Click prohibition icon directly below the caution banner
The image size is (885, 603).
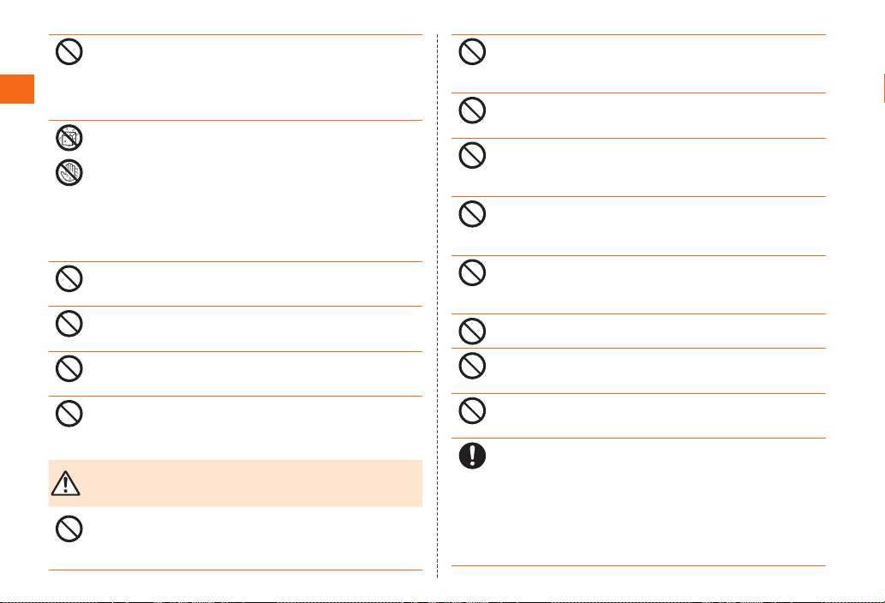click(x=69, y=528)
